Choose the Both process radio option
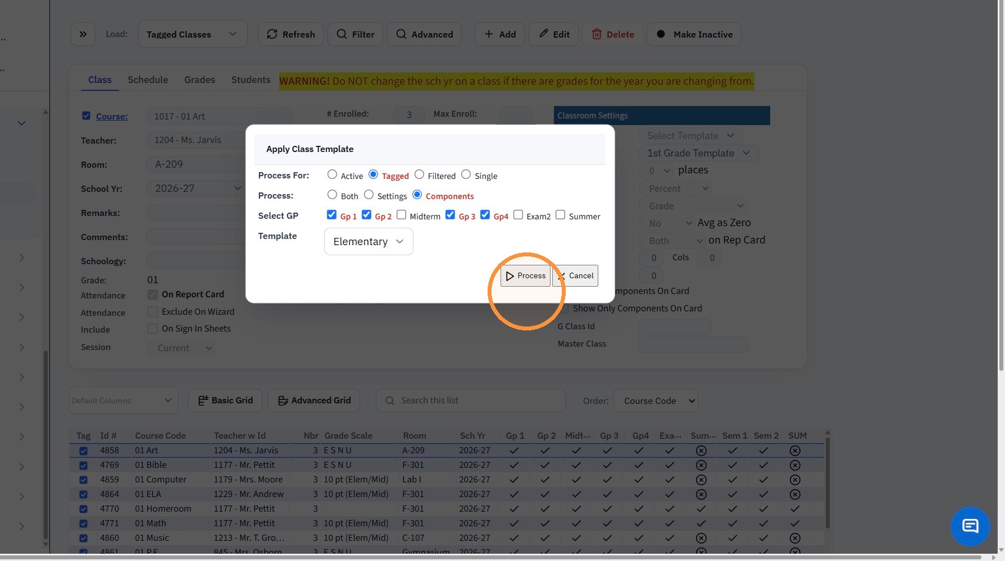Viewport: 1005px width, 561px height. pyautogui.click(x=332, y=195)
